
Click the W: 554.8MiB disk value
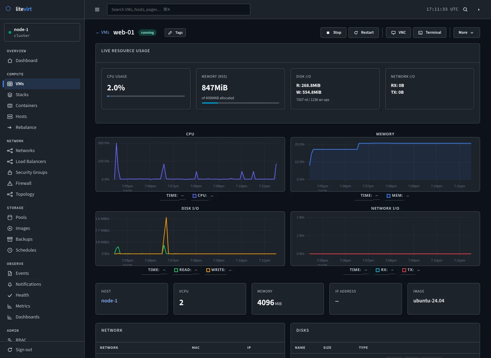coord(309,92)
